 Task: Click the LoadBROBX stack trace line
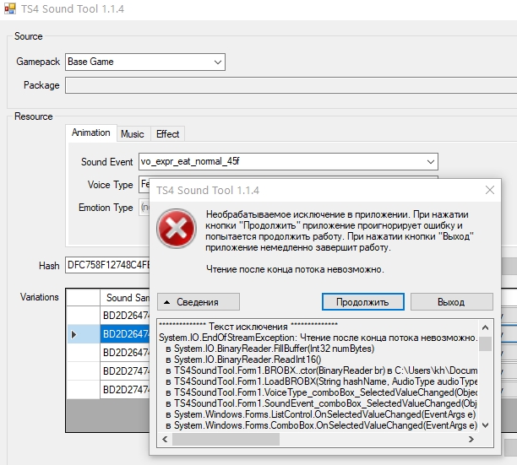coord(322,381)
